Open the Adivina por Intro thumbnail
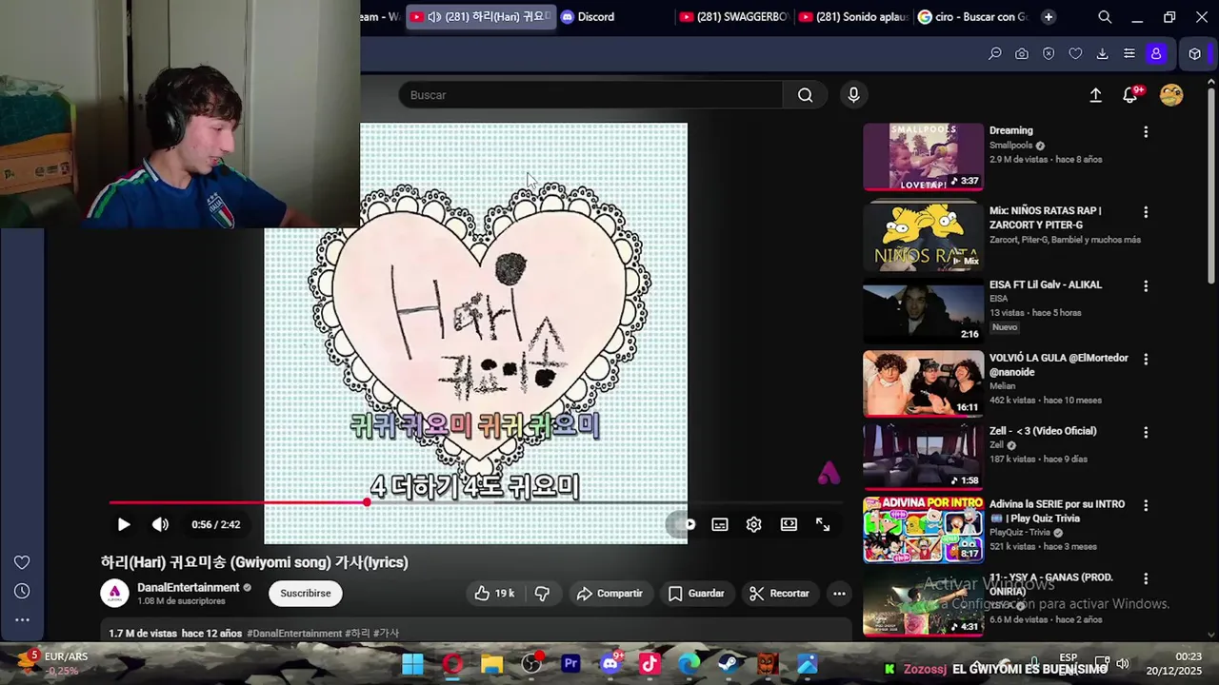This screenshot has height=685, width=1219. pyautogui.click(x=923, y=530)
